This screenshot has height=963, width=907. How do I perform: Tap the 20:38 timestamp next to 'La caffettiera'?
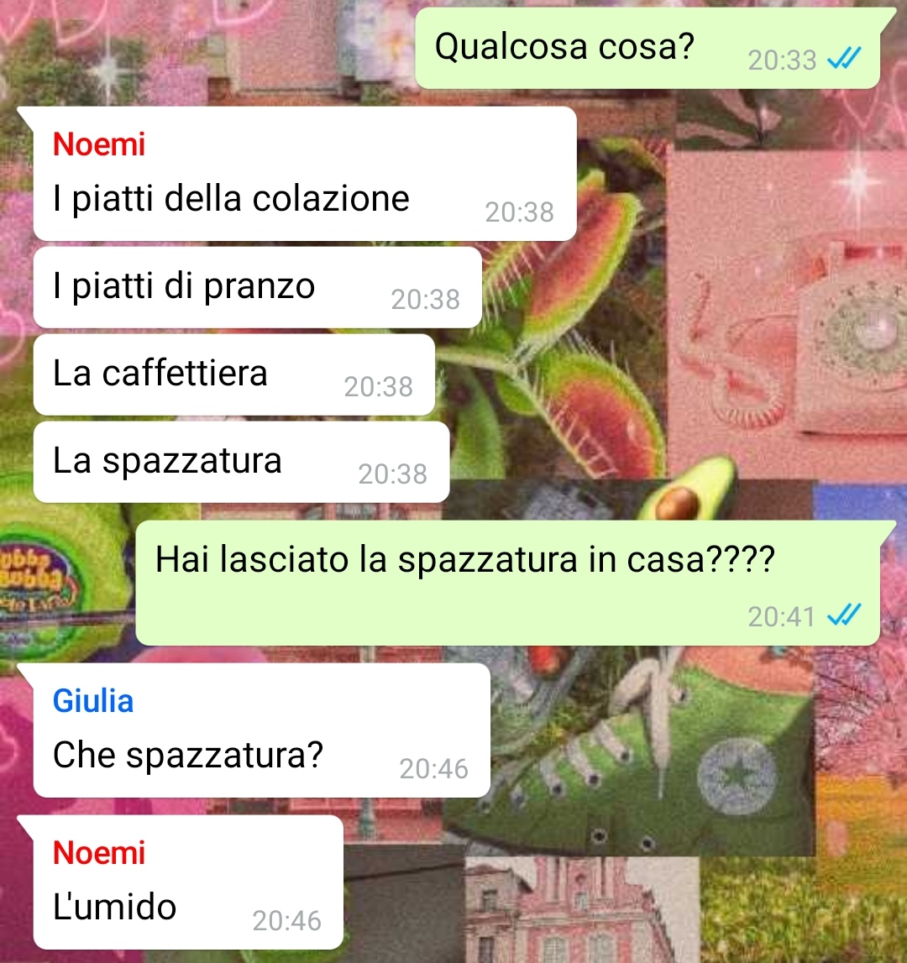[378, 387]
